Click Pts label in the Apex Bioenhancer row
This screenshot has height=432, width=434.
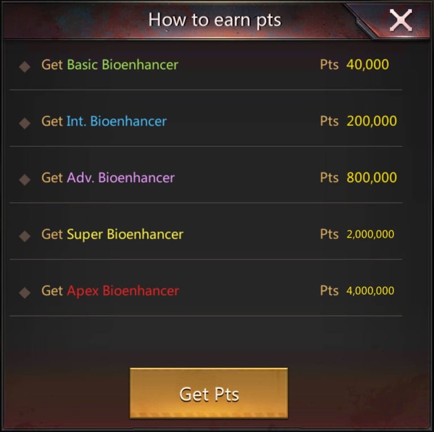pos(329,291)
